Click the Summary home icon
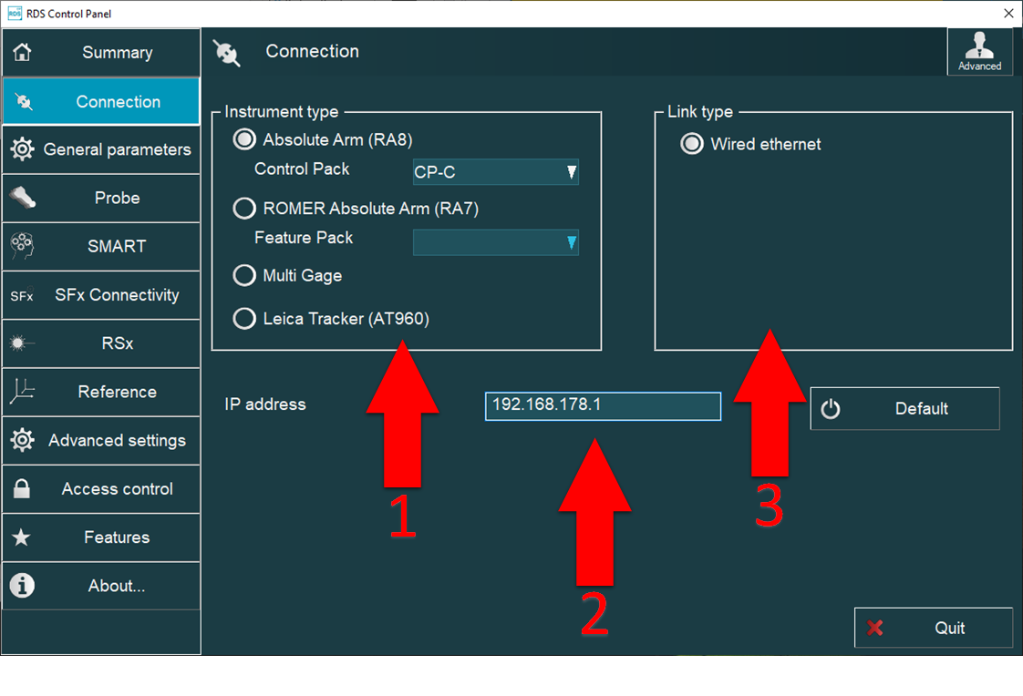Image resolution: width=1023 pixels, height=696 pixels. point(22,53)
